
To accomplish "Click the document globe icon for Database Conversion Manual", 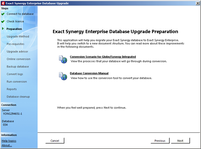I will (63, 76).
